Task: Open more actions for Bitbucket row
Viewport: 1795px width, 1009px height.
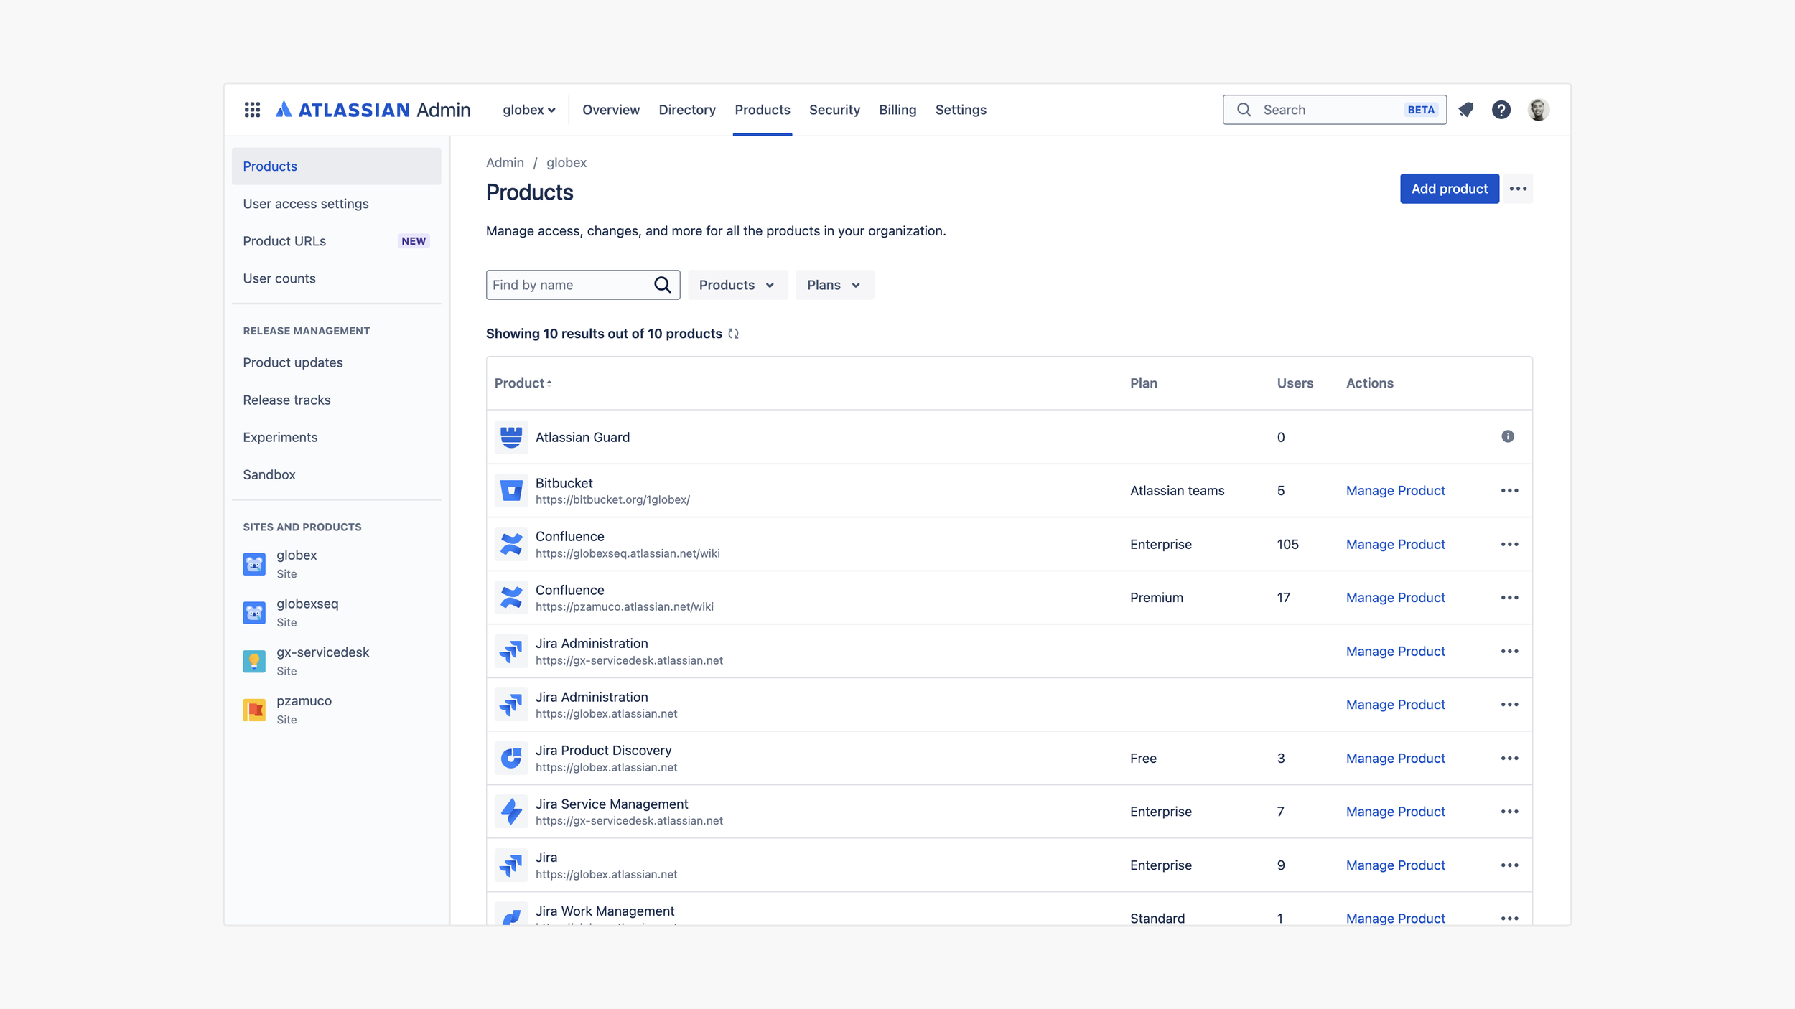Action: [1509, 491]
